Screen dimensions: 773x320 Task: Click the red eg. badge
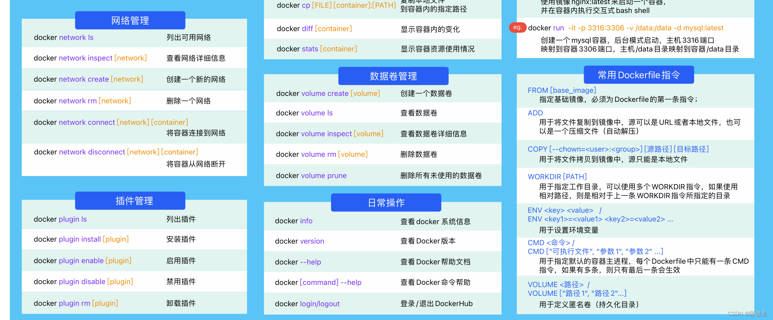click(x=518, y=27)
